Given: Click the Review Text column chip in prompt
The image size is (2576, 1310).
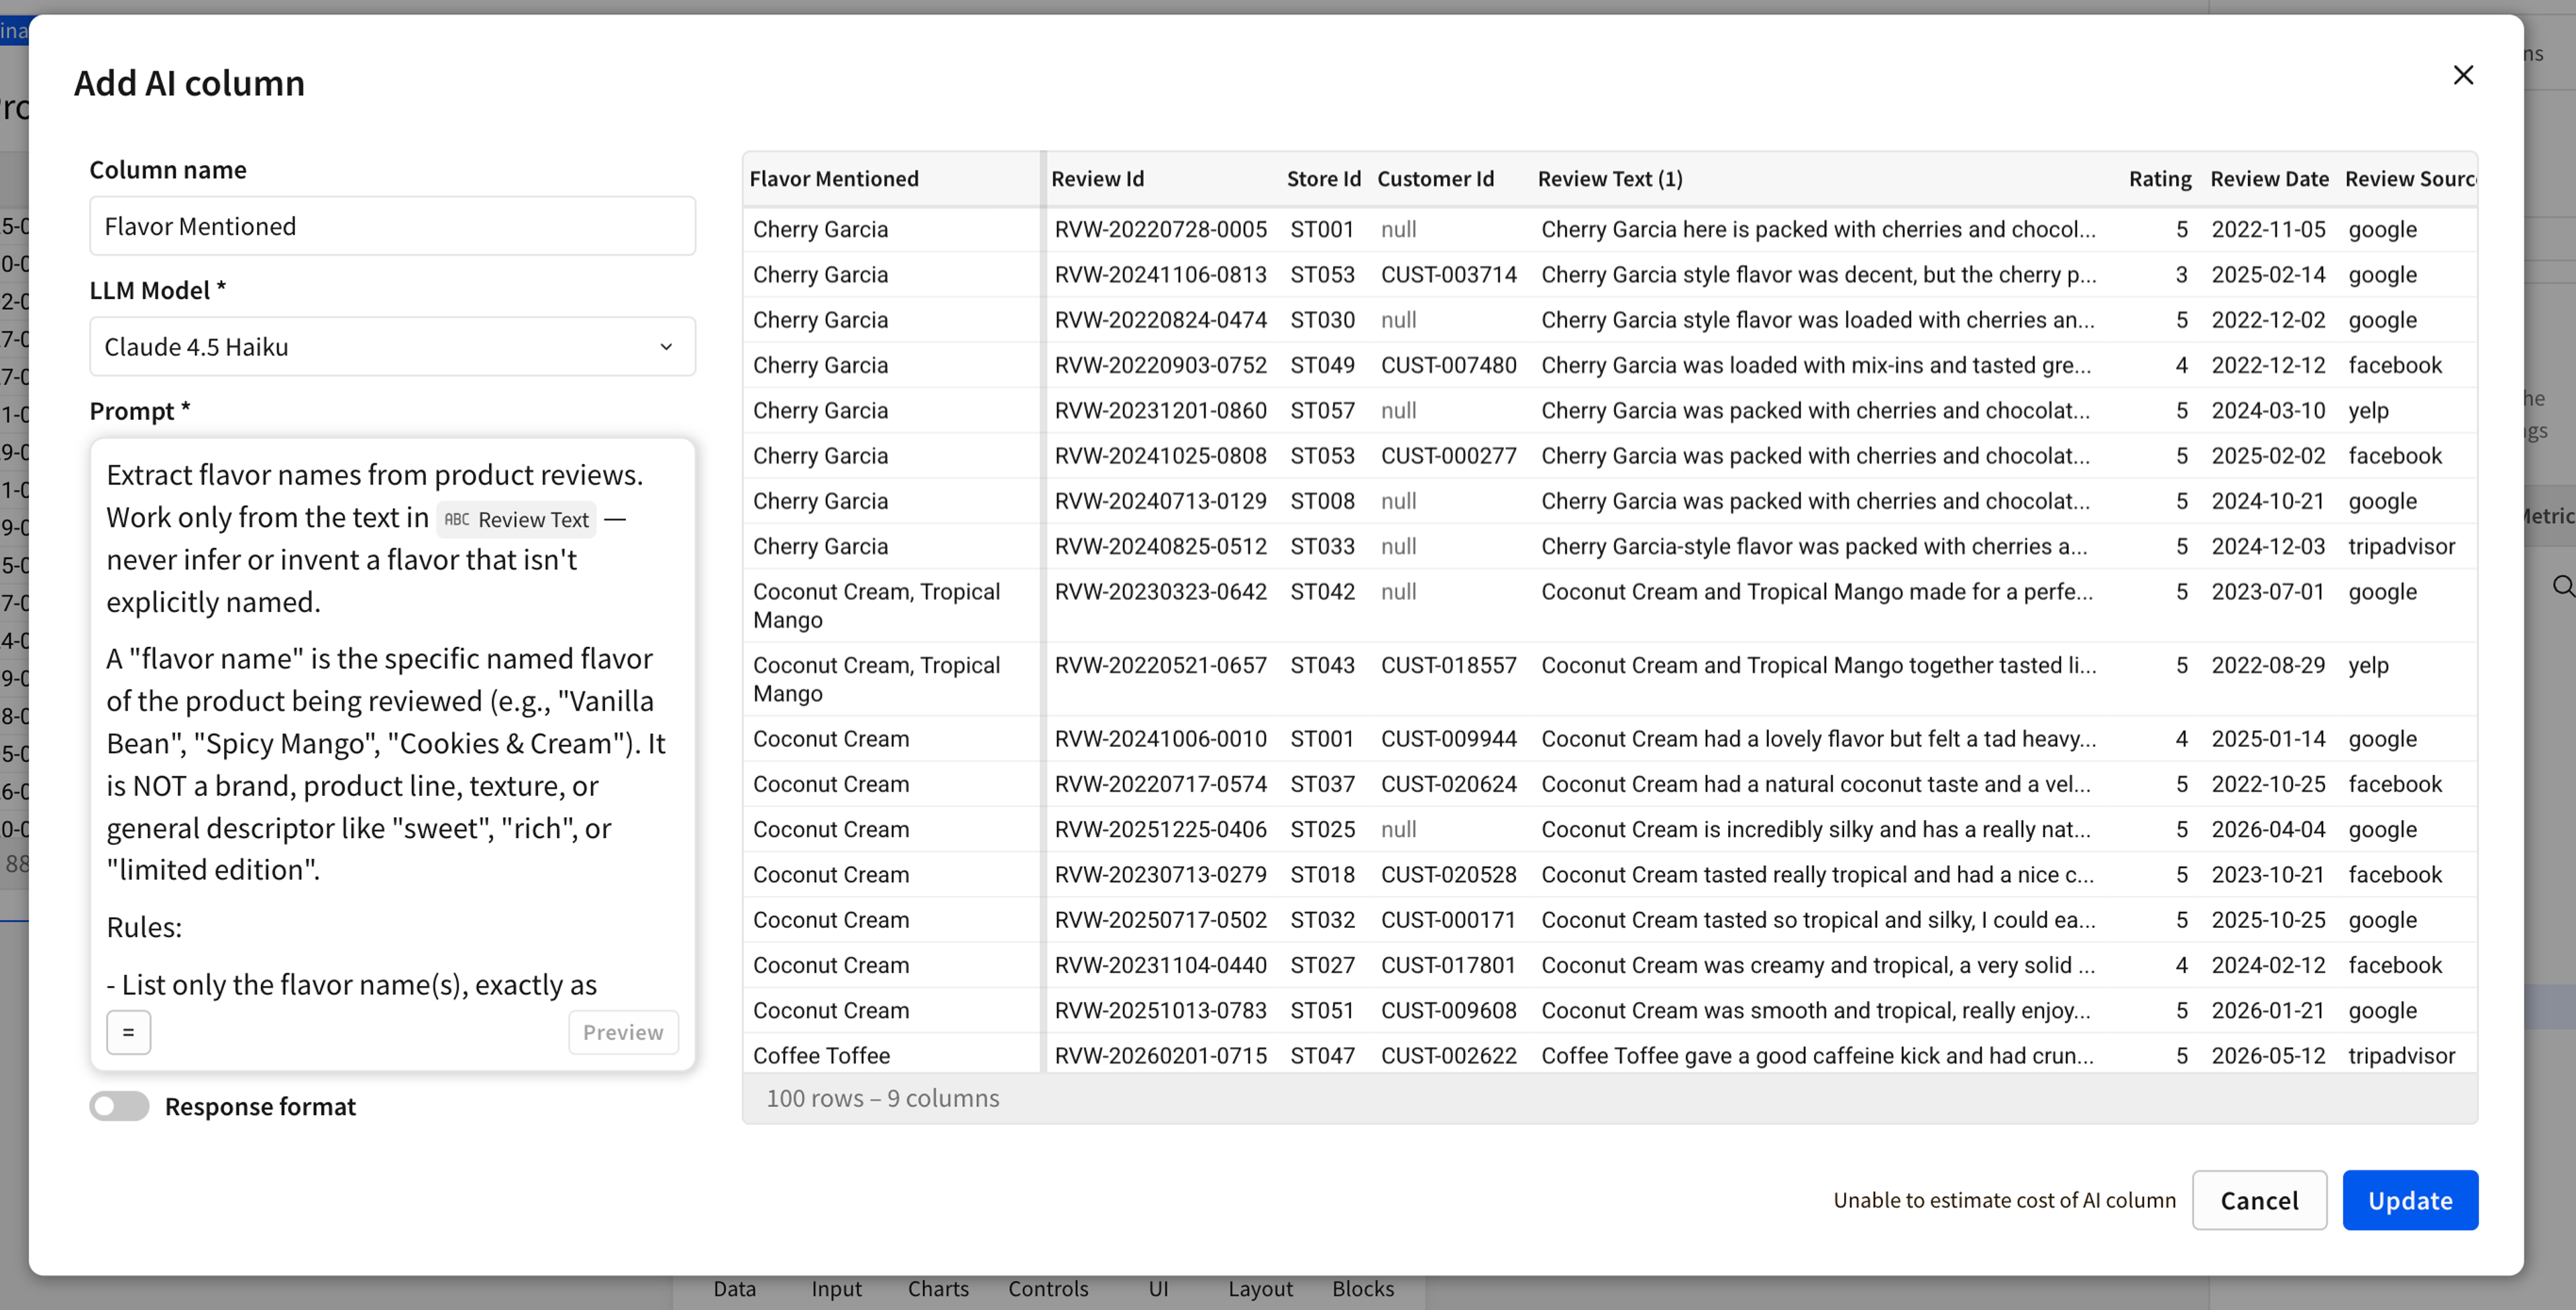Looking at the screenshot, I should tap(517, 520).
